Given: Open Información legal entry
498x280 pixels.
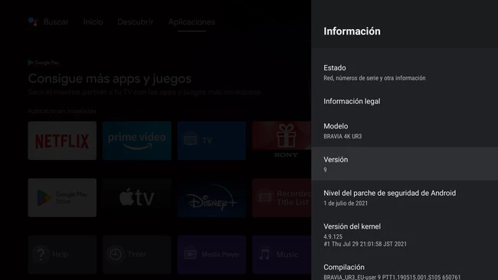Looking at the screenshot, I should tap(405, 101).
